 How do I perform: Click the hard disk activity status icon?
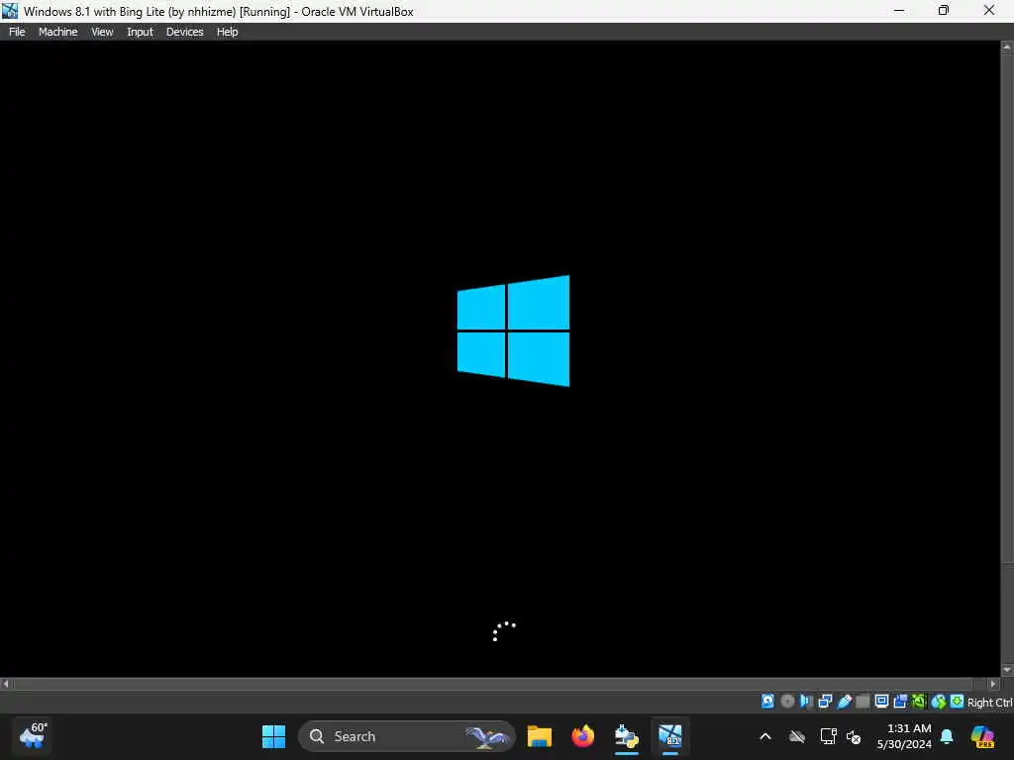[x=767, y=702]
